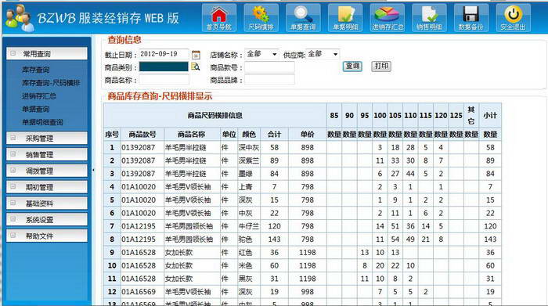Open the 供应商 dropdown
Image resolution: width=548 pixels, height=306 pixels.
coord(323,54)
